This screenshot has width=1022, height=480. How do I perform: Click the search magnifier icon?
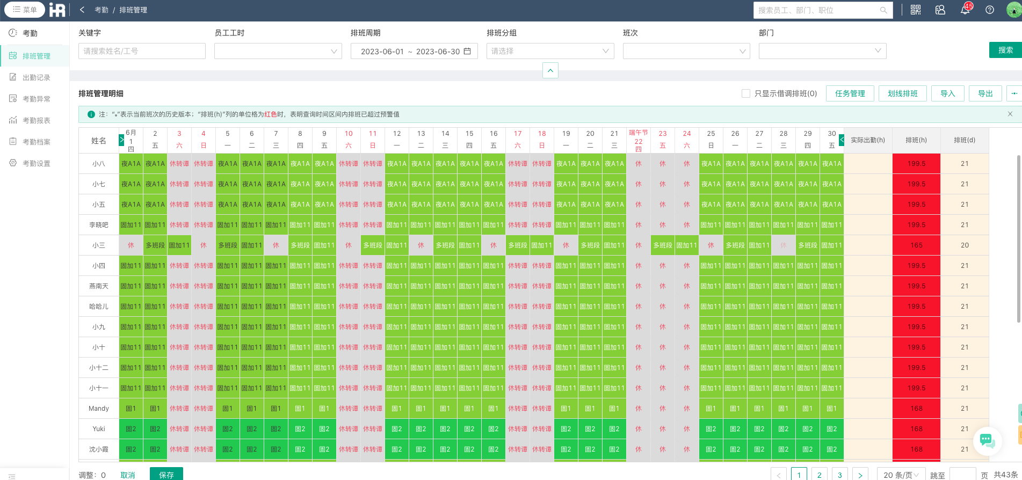pyautogui.click(x=883, y=10)
